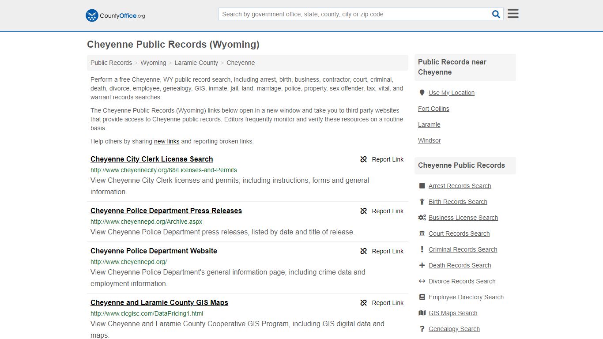Viewport: 603px width, 339px height.
Task: Click the location pin icon beside Use My Location
Action: tap(422, 93)
